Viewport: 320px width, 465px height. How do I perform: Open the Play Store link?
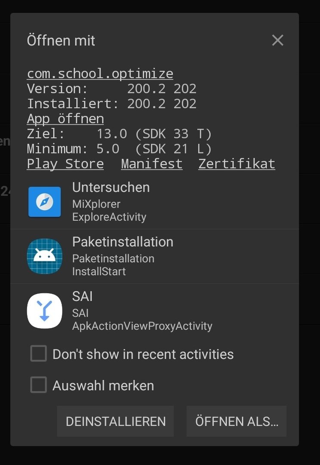65,164
